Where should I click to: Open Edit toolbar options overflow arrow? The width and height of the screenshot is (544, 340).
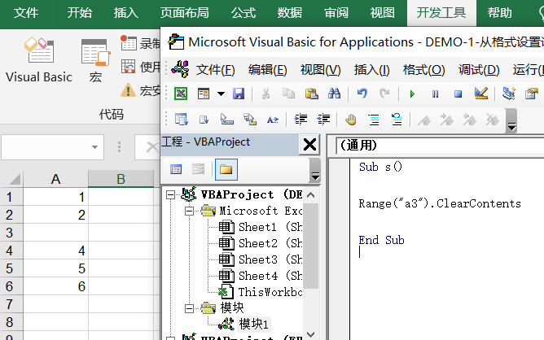(511, 120)
